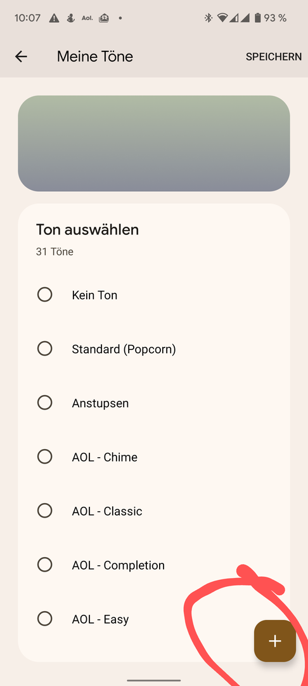308x686 pixels.
Task: Tap the AOL notification icon
Action: pos(87,18)
